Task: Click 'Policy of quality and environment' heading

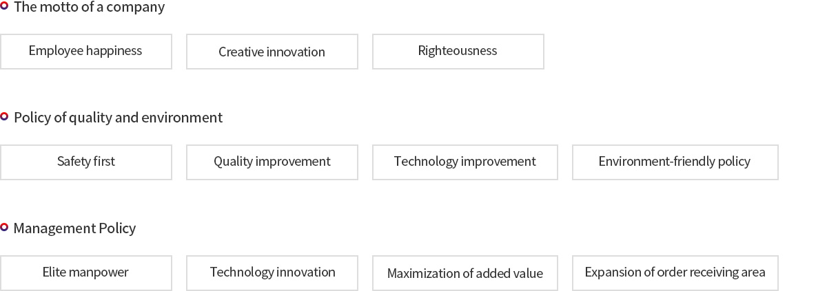Action: click(118, 118)
